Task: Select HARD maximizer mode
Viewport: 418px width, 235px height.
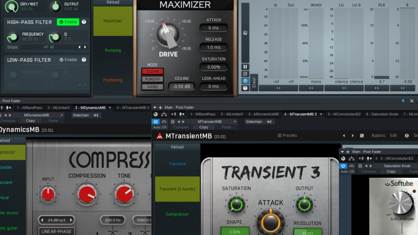Action: [153, 87]
